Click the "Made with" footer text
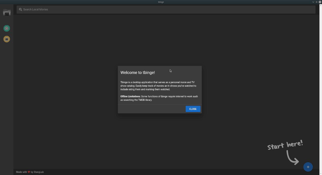322x175 pixels. pos(21,172)
